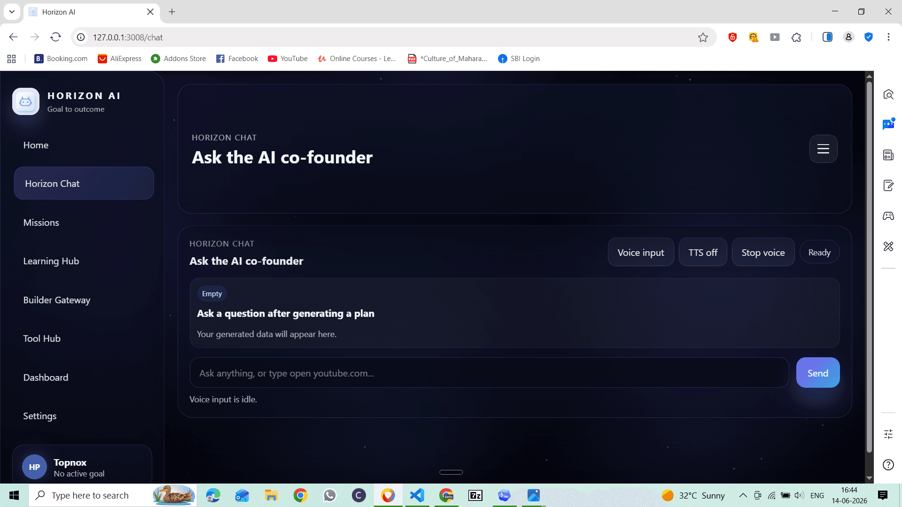This screenshot has height=507, width=902.
Task: Open the tools sidebar icon with crossed wrench
Action: click(x=888, y=246)
